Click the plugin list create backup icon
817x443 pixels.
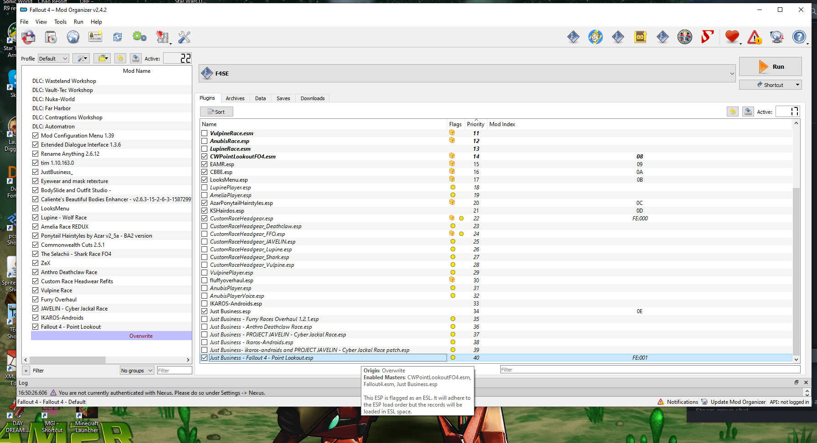point(748,112)
